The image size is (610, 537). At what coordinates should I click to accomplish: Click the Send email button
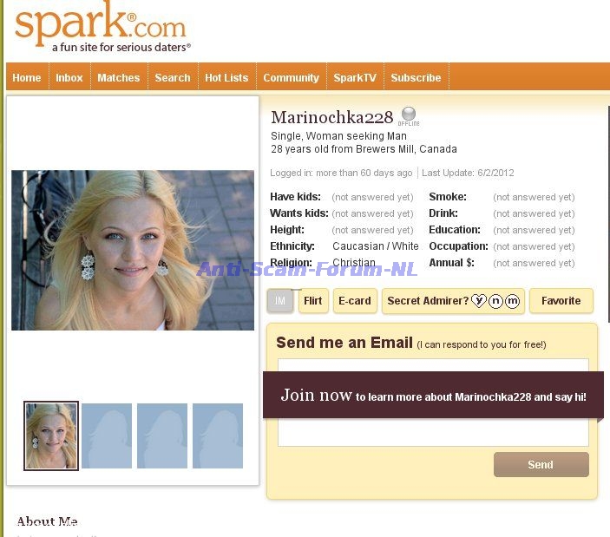tap(541, 464)
